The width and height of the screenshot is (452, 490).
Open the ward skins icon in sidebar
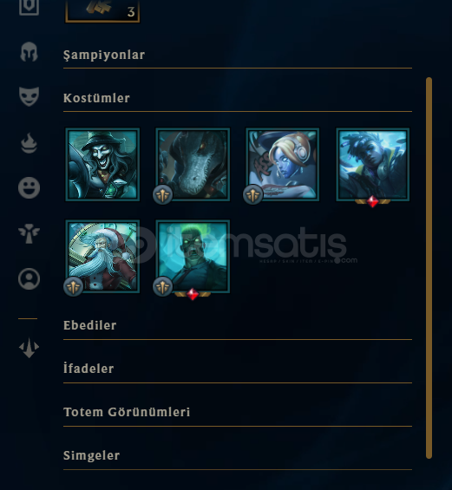tap(29, 233)
